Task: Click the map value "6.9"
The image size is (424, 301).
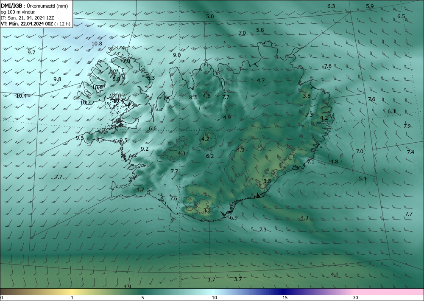Action: point(233,218)
